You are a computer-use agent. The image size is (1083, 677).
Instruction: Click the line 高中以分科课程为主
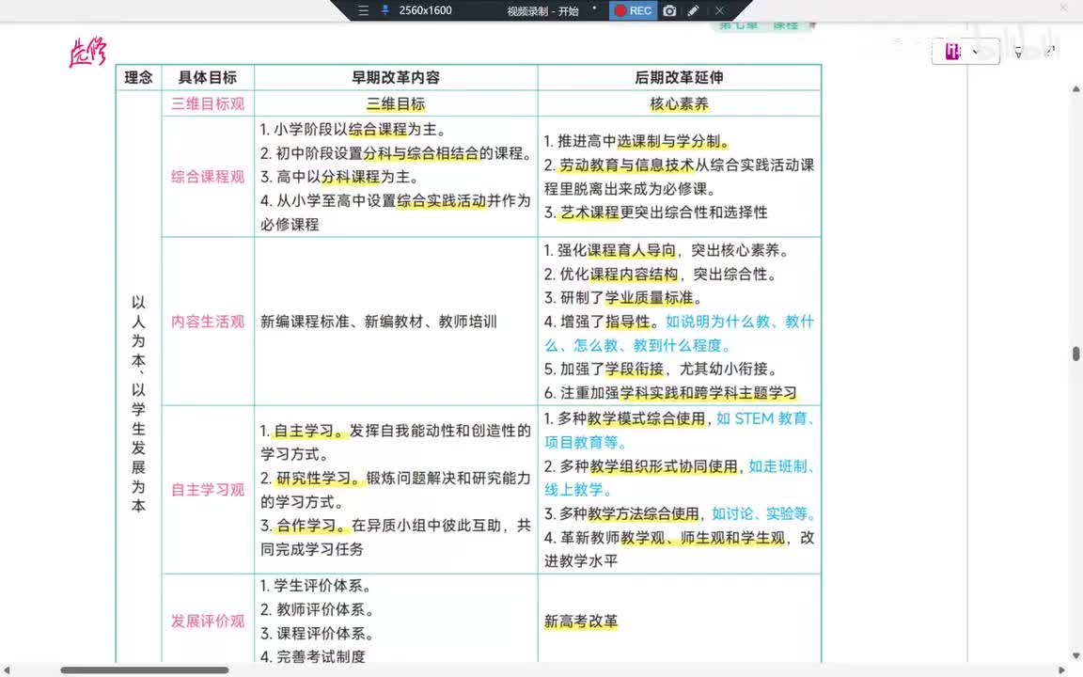point(339,177)
